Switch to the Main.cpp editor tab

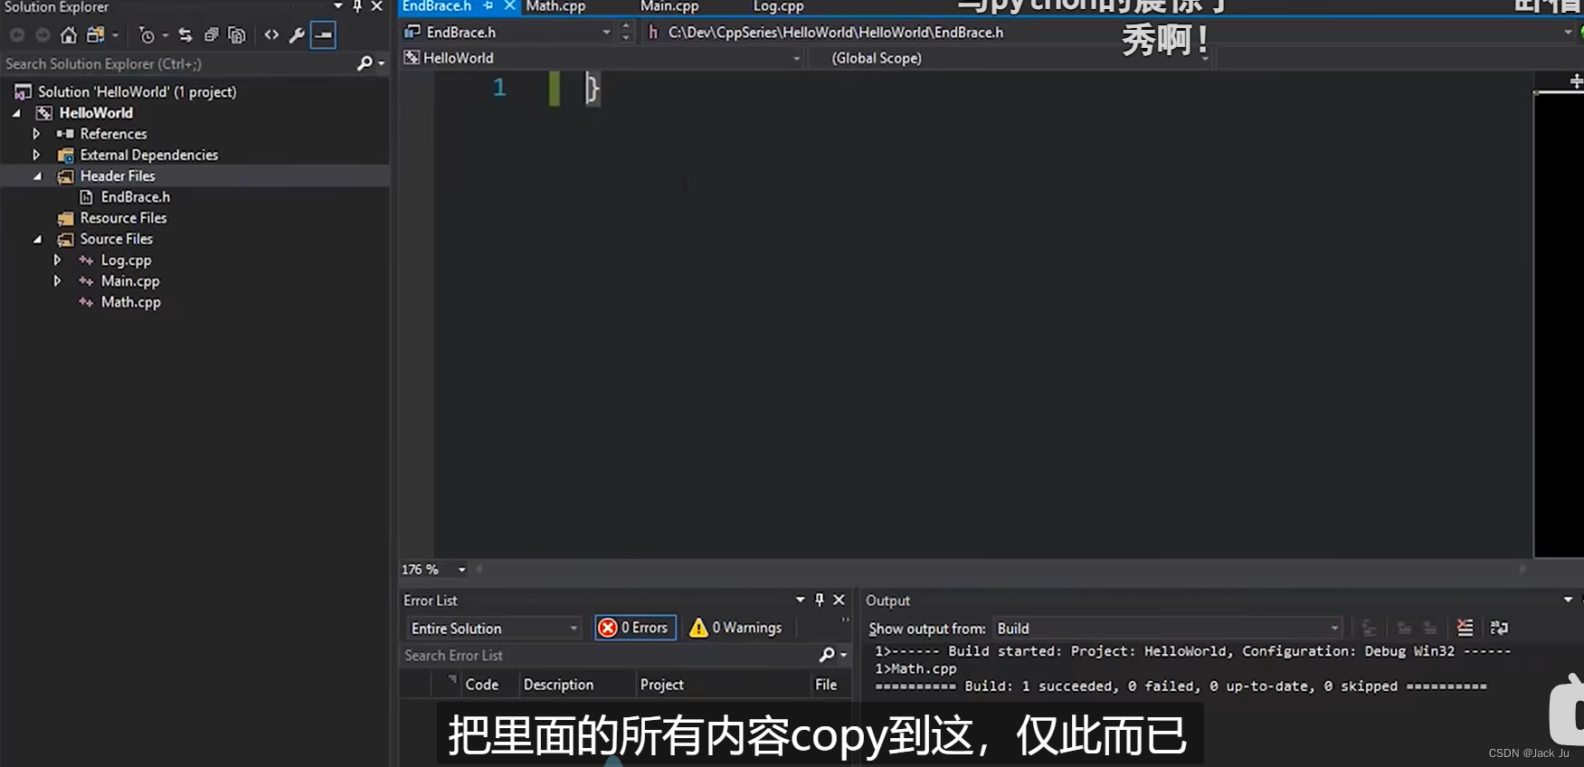click(x=669, y=6)
